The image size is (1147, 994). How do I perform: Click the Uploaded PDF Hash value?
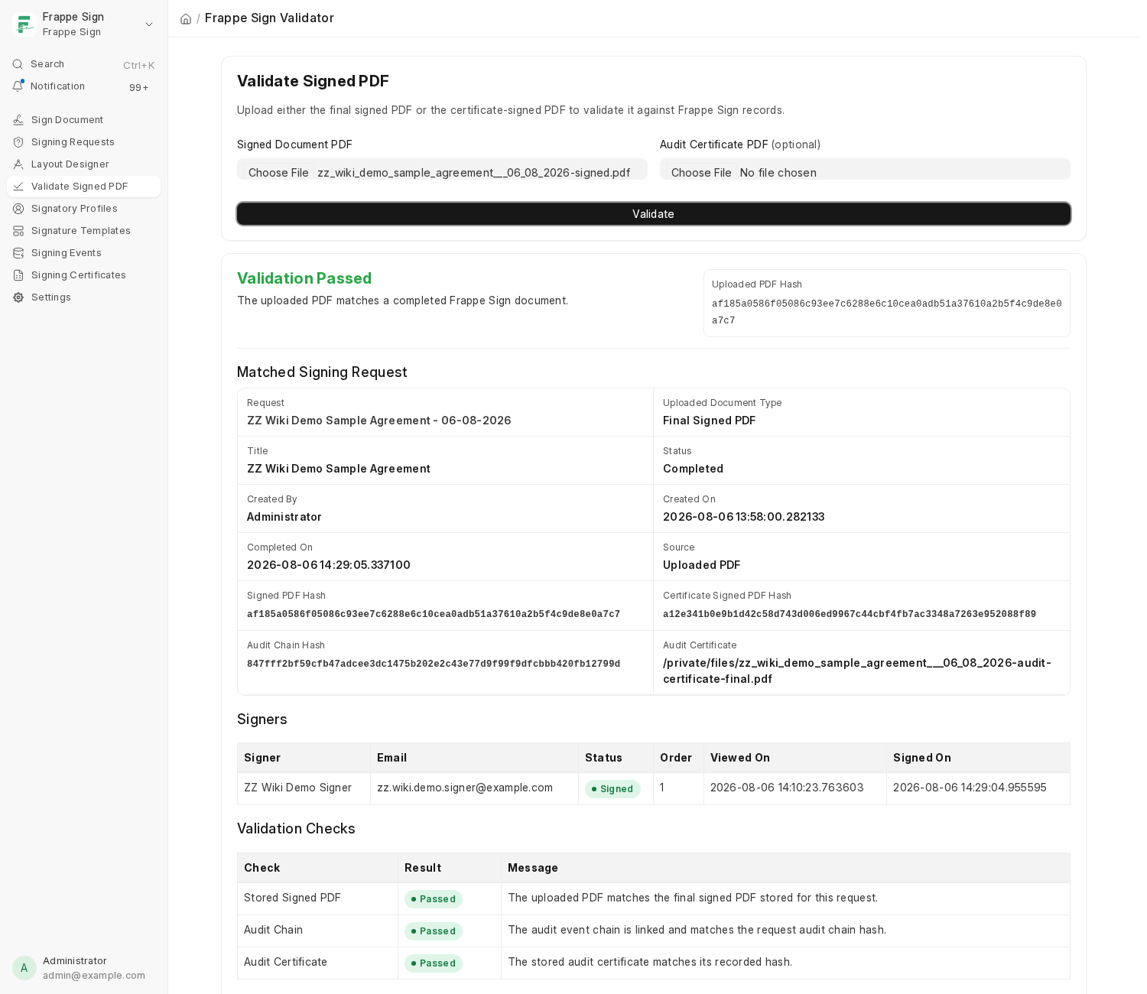point(886,312)
